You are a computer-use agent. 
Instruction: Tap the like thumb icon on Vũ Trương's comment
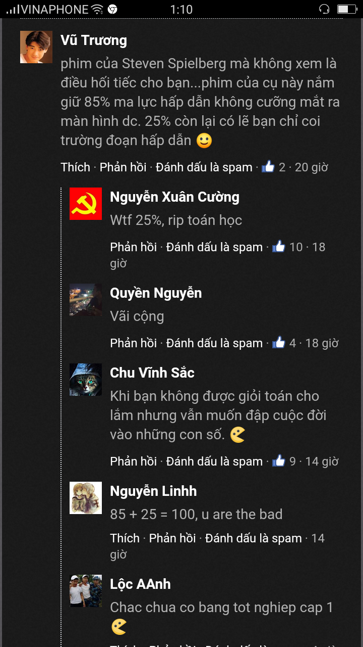tap(268, 166)
